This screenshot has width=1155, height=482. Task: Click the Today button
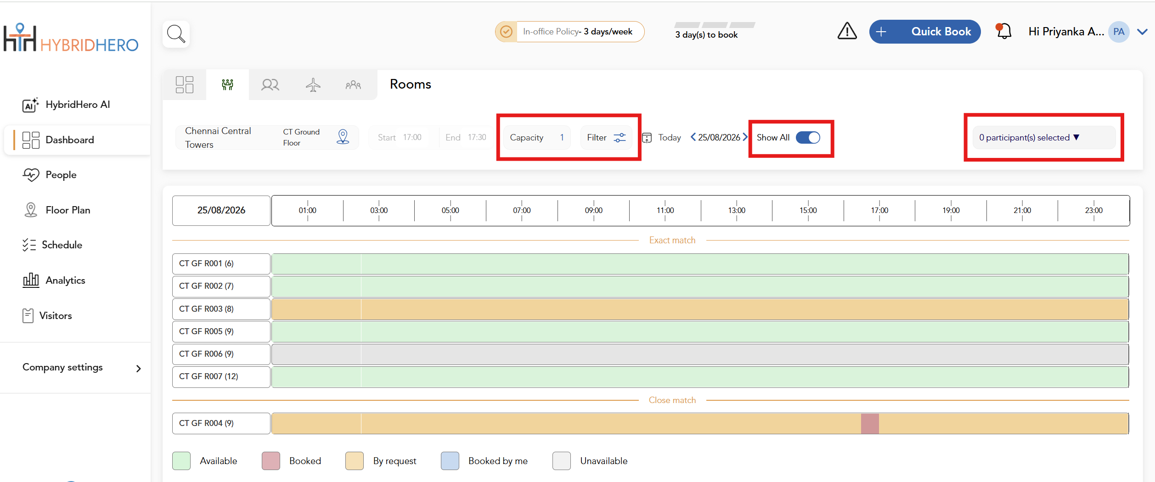point(669,137)
